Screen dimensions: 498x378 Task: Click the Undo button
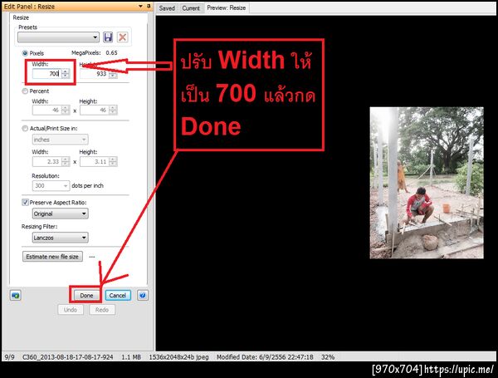point(71,310)
